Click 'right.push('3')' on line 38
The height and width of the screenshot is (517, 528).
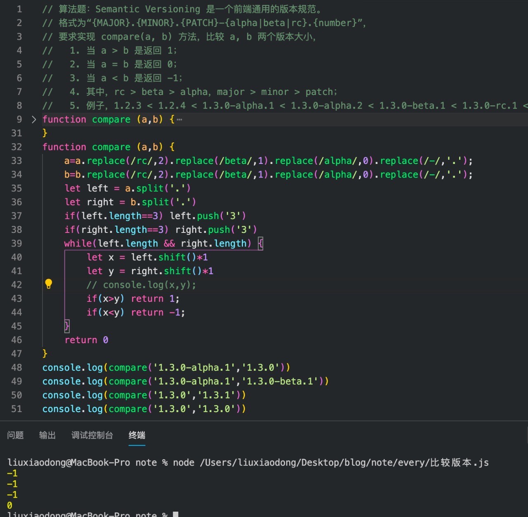coord(216,230)
